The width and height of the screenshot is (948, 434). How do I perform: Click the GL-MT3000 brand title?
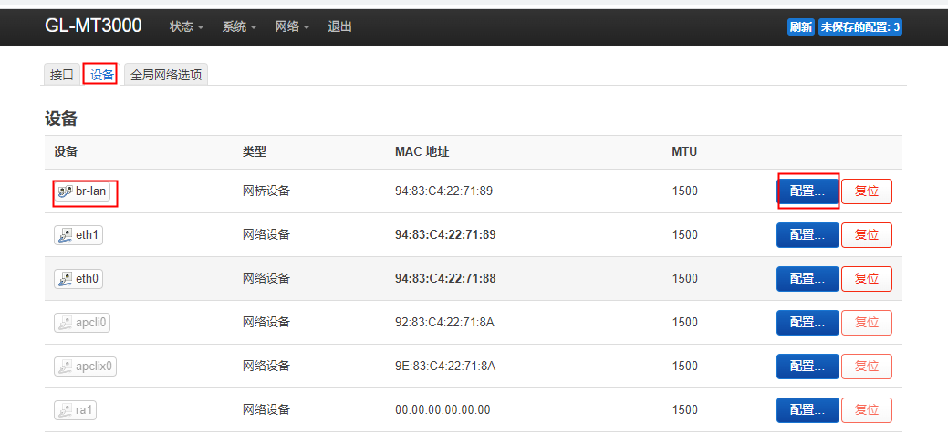93,26
